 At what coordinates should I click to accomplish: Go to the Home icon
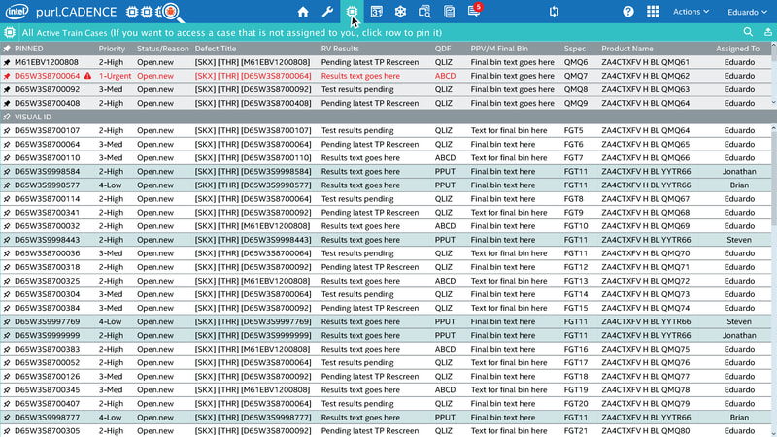(x=303, y=12)
